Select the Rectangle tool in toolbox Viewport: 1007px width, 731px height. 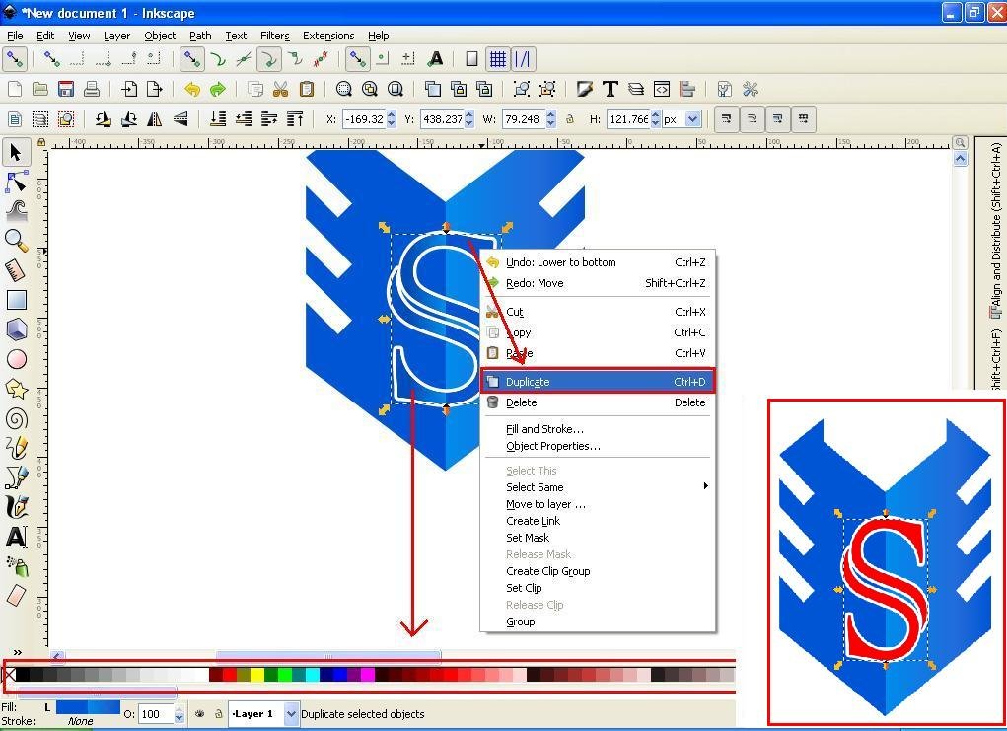[16, 299]
